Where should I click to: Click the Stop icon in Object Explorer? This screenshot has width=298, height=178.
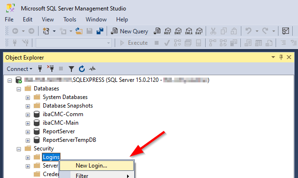61,69
